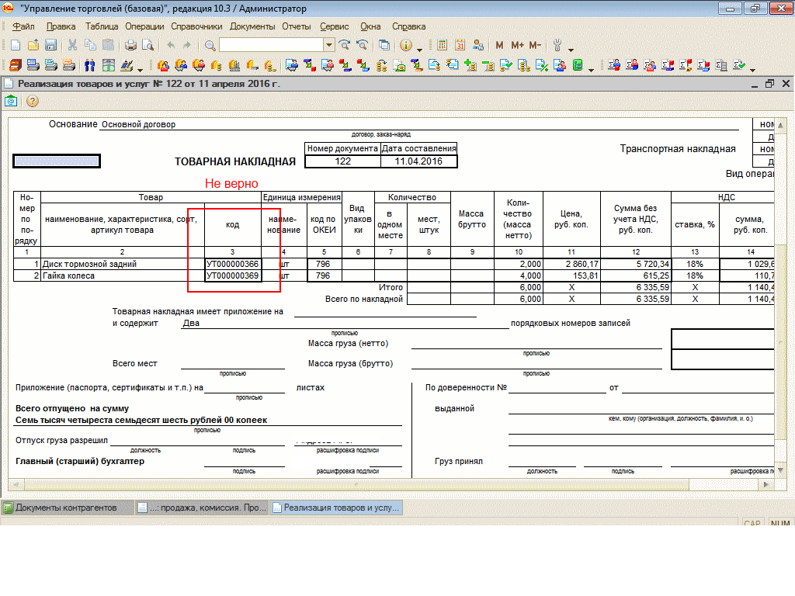Open the Calendar icon in toolbar
This screenshot has height=596, width=795.
coord(459,45)
